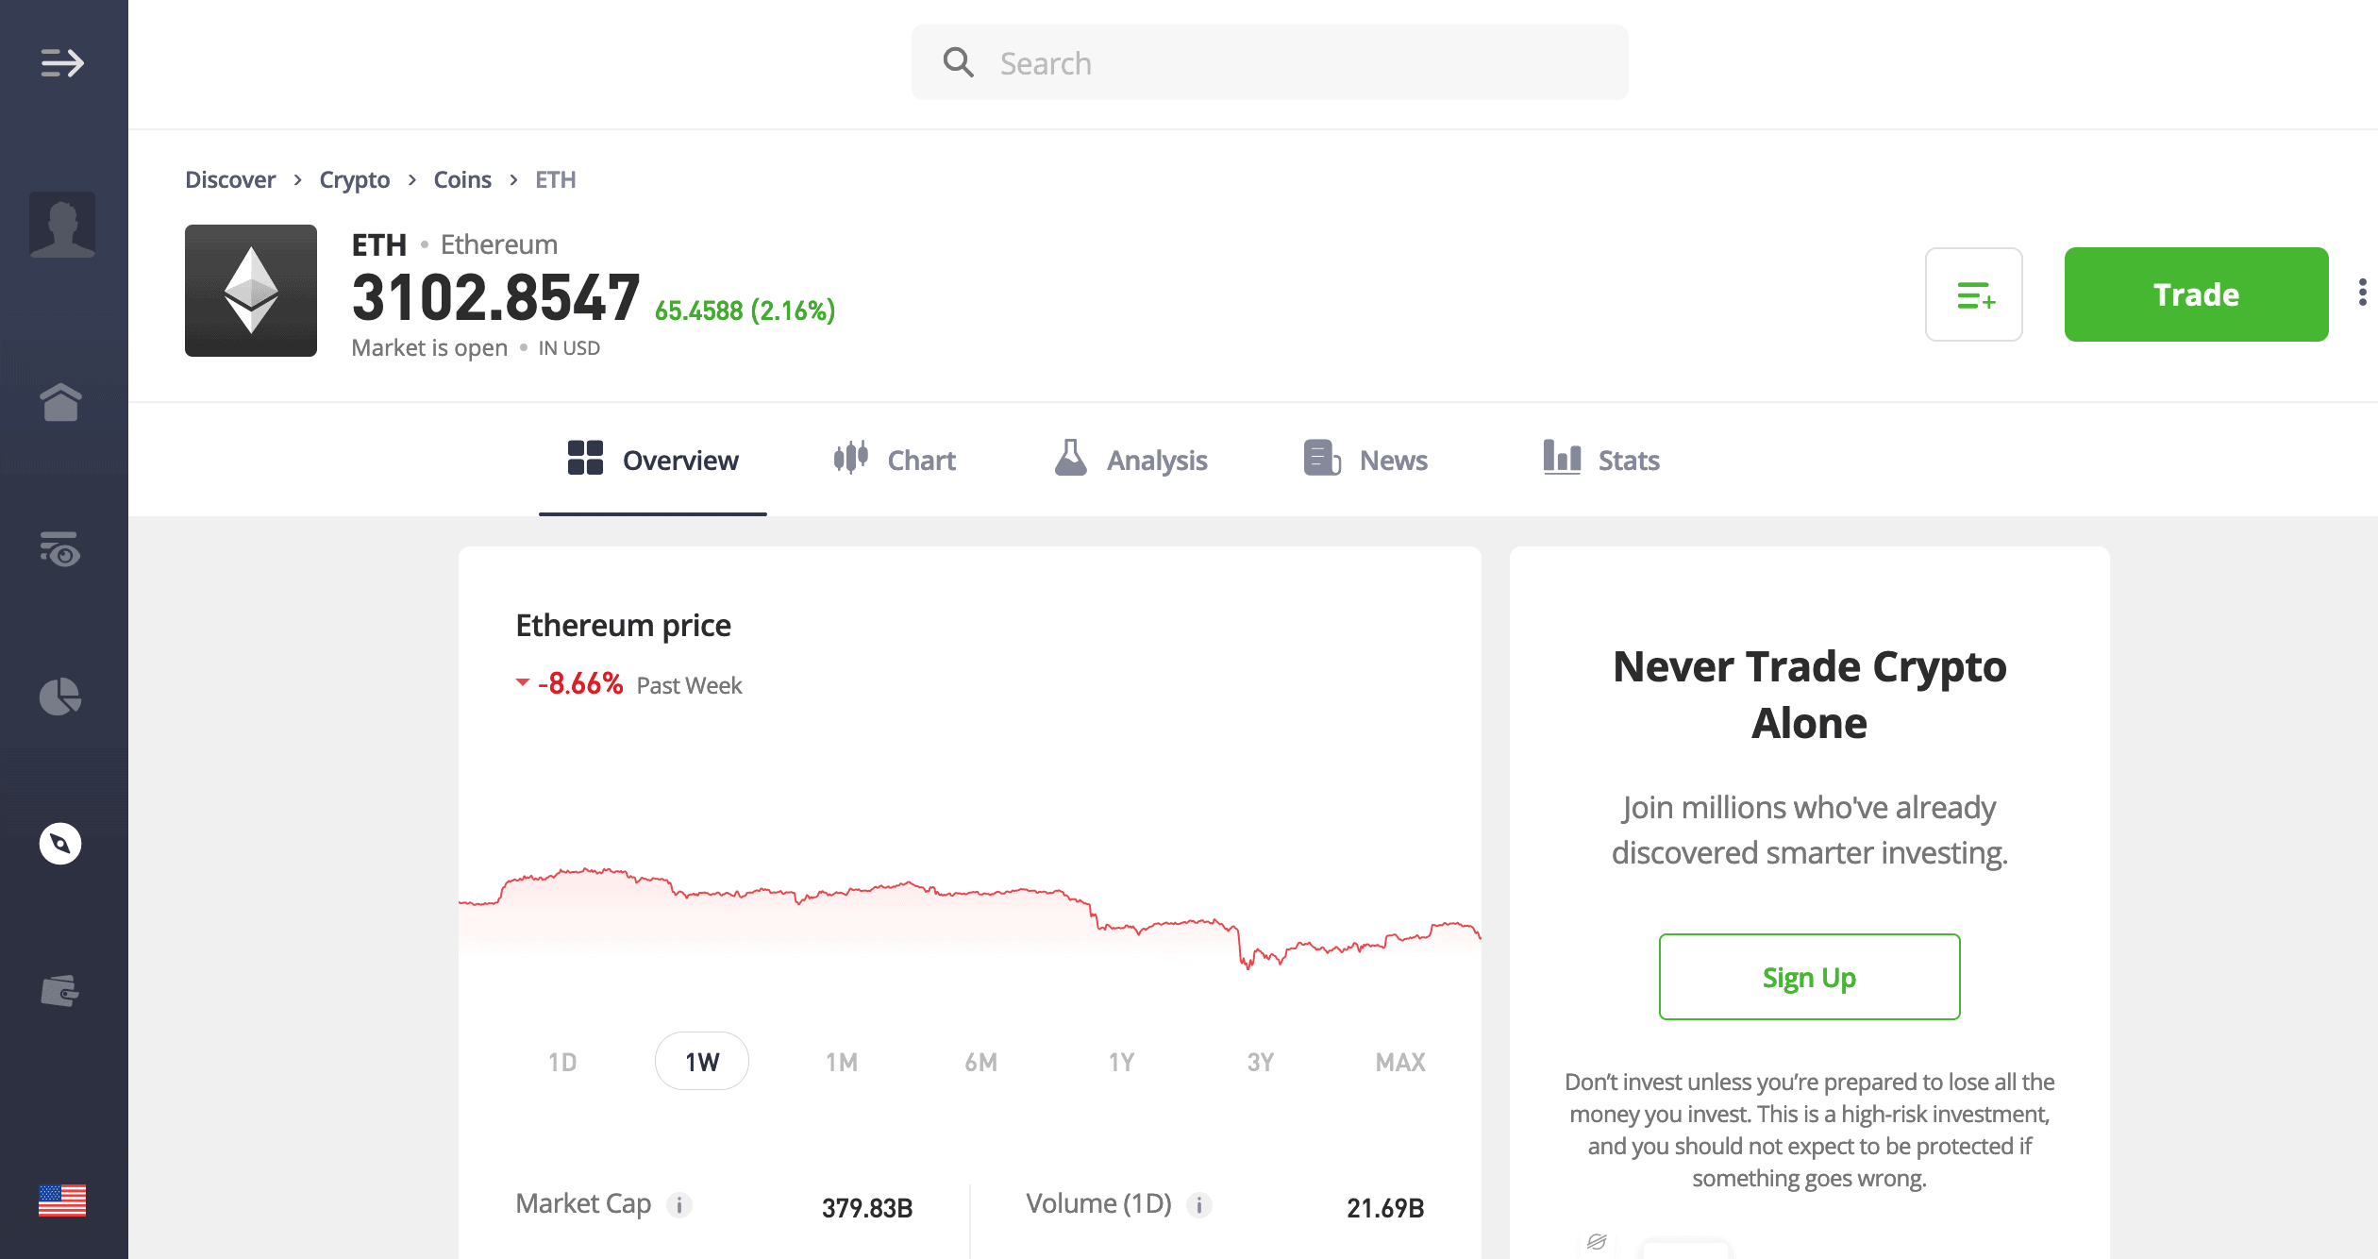Go to Home via house icon

click(x=61, y=402)
